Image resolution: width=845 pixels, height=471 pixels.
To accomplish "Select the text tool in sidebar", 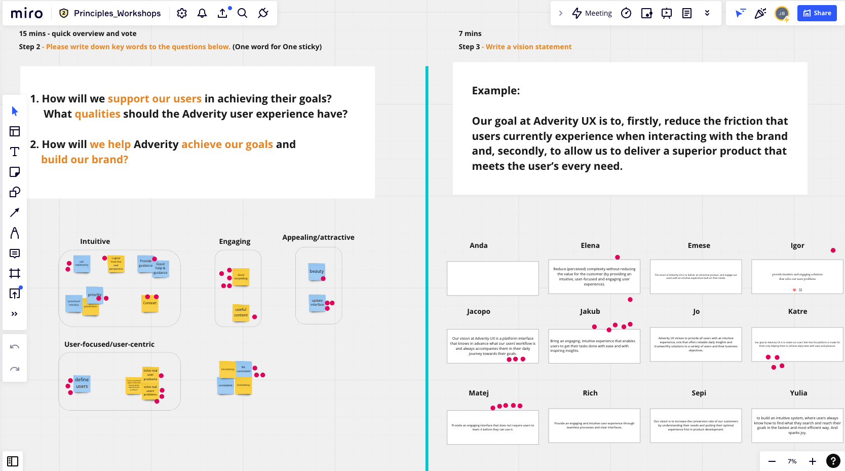I will click(x=15, y=152).
